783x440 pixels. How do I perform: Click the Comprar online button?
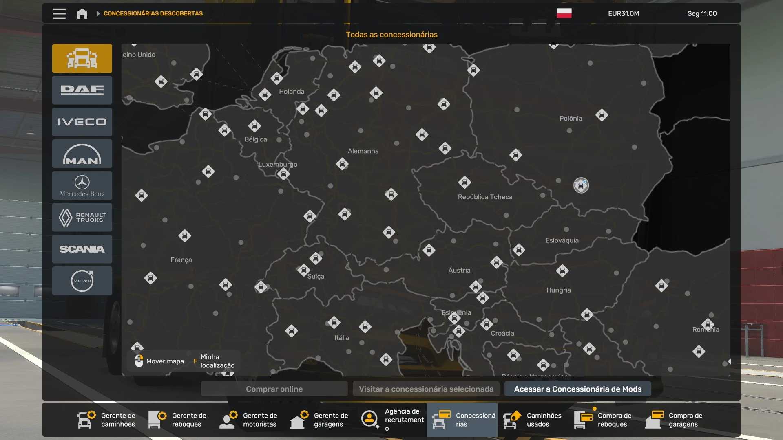pyautogui.click(x=274, y=389)
